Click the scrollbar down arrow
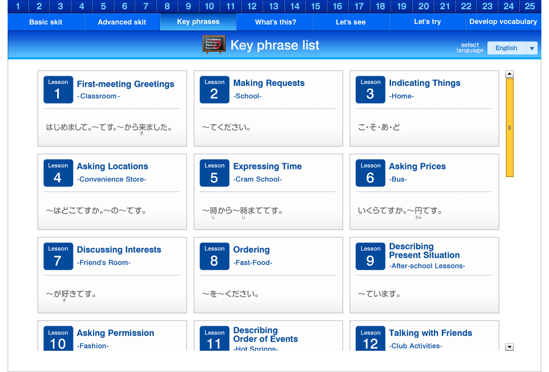Image resolution: width=549 pixels, height=372 pixels. [x=509, y=346]
